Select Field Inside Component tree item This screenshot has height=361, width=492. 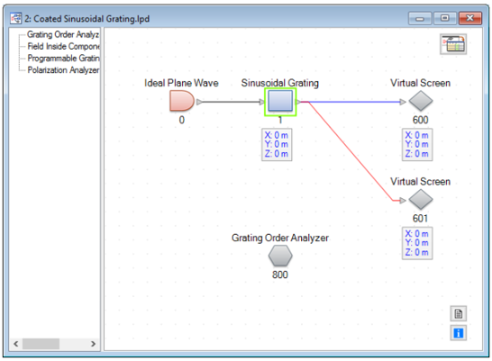63,46
